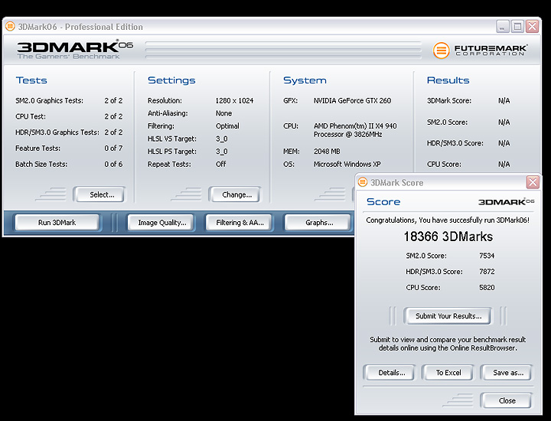Click the Batch Size Tests '0 of 6' count
The height and width of the screenshot is (421, 551).
pyautogui.click(x=113, y=164)
